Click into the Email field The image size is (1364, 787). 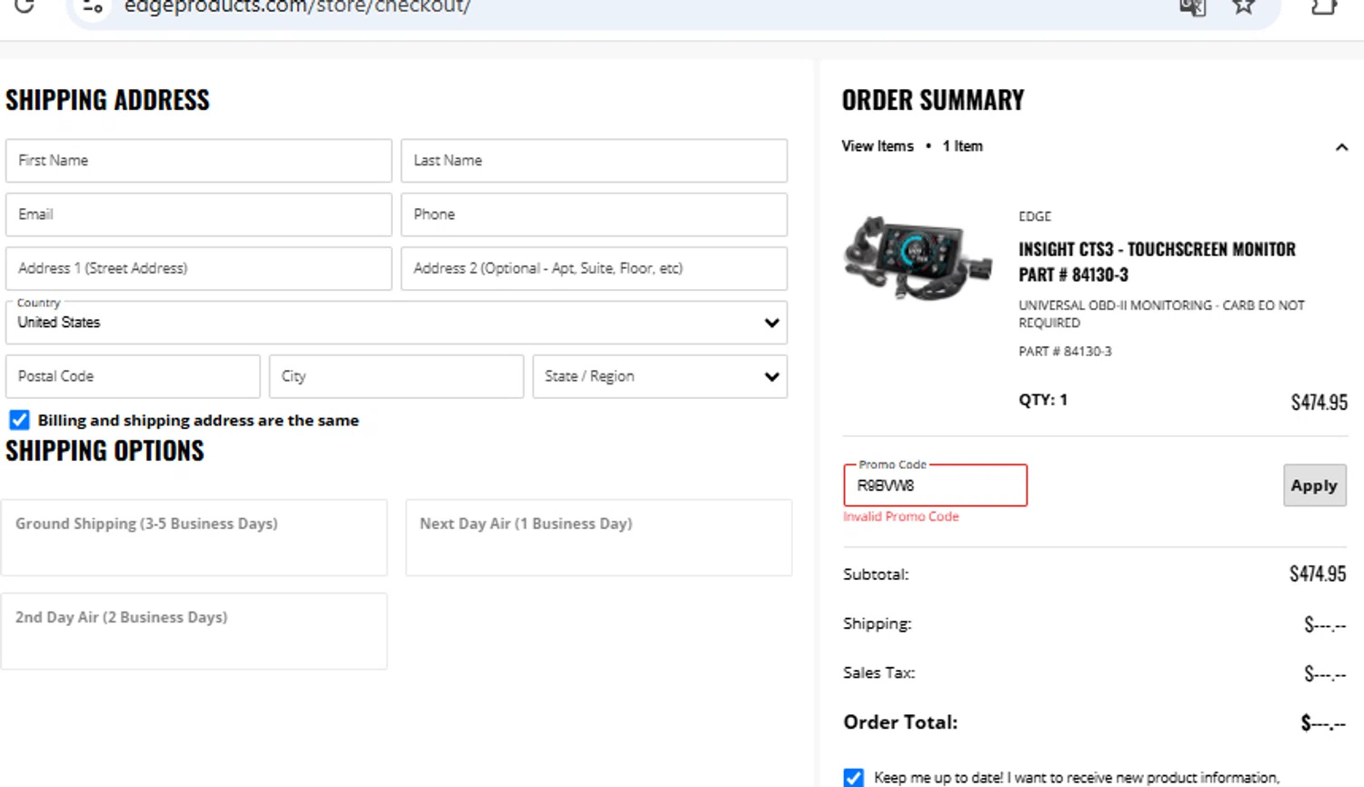198,214
